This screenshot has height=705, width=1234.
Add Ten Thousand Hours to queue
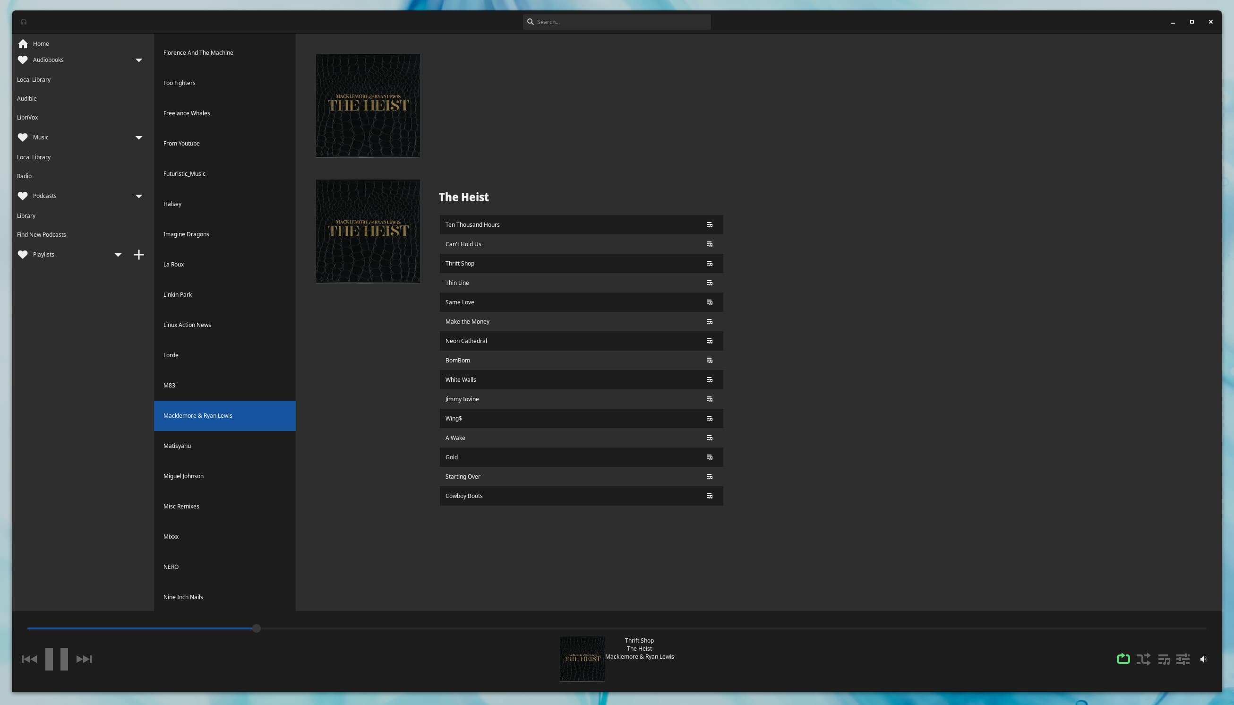coord(709,224)
